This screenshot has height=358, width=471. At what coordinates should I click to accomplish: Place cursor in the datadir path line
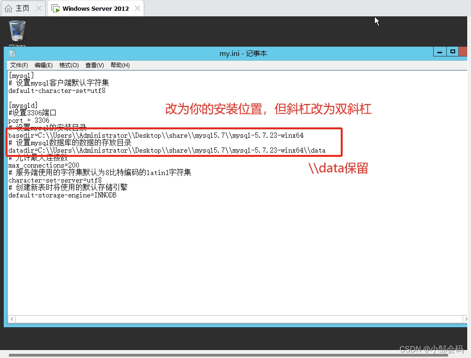click(167, 150)
